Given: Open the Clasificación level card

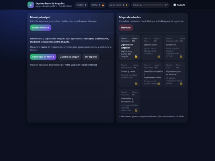Looking at the screenshot, I should [152, 47].
